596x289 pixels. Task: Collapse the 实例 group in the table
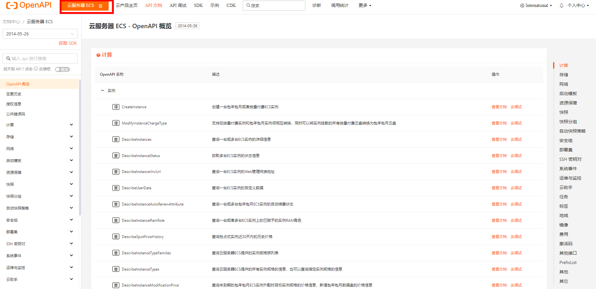click(102, 91)
